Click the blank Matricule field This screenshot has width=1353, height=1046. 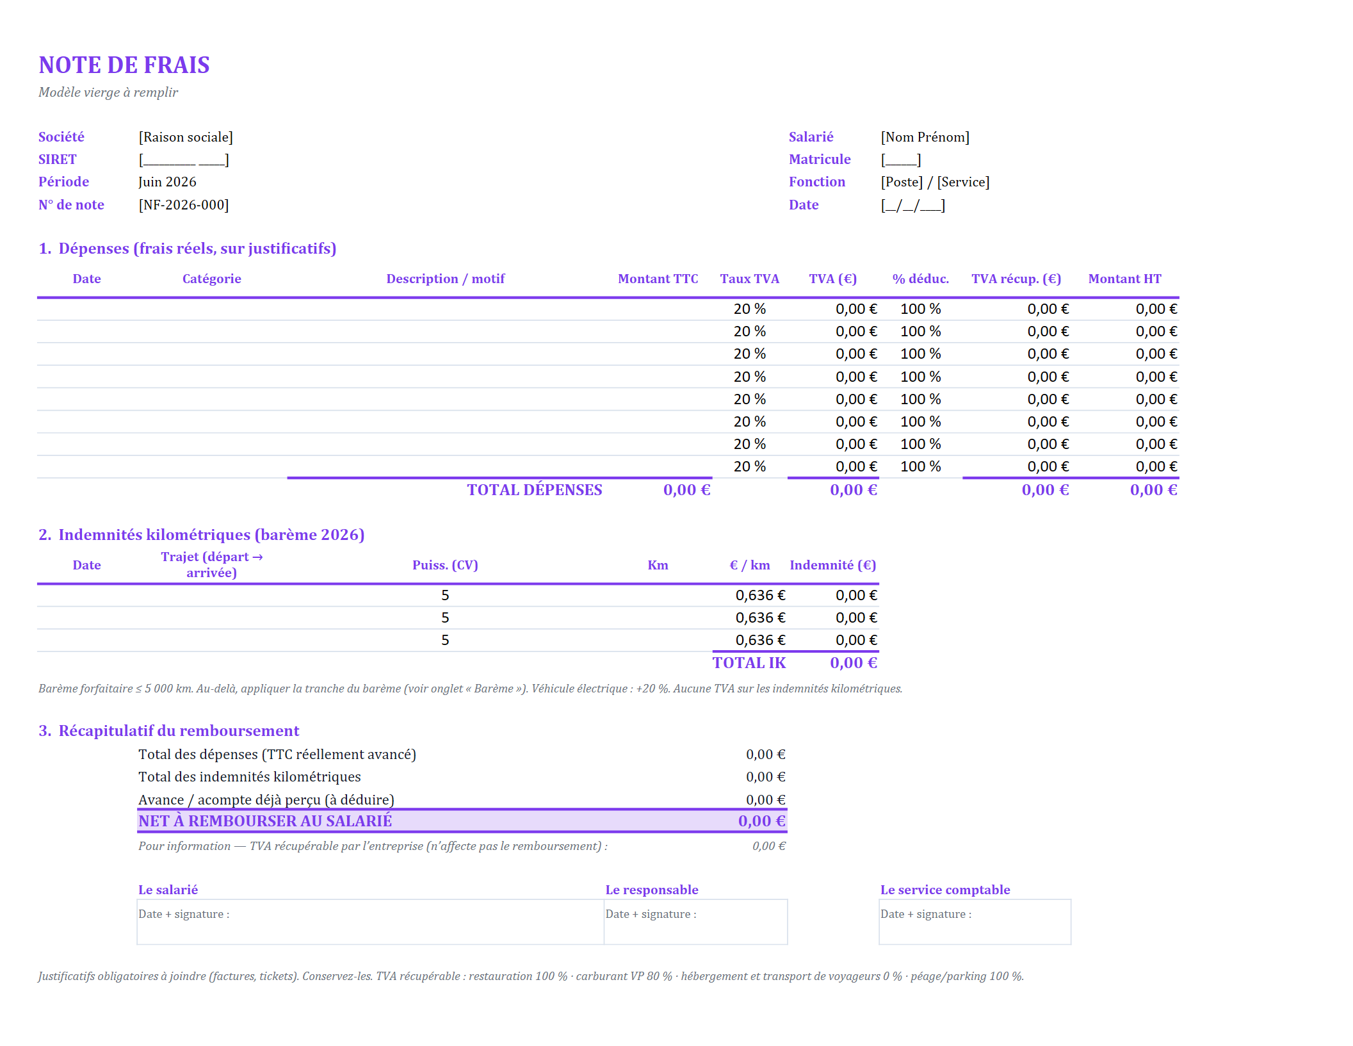(x=901, y=159)
